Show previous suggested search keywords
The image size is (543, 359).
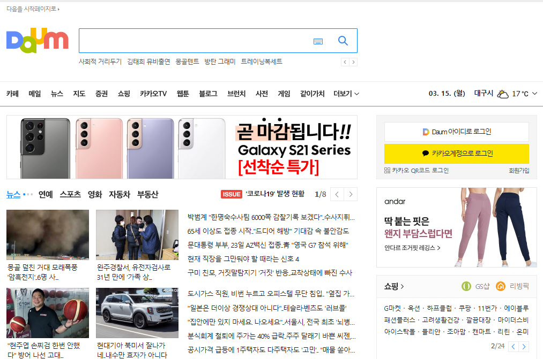click(x=345, y=62)
